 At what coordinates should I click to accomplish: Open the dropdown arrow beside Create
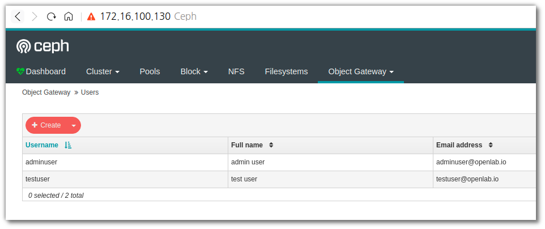74,125
